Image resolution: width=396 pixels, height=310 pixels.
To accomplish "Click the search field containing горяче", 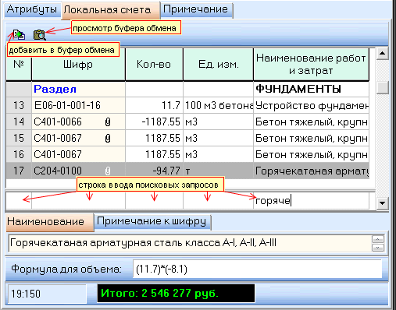I will 311,201.
